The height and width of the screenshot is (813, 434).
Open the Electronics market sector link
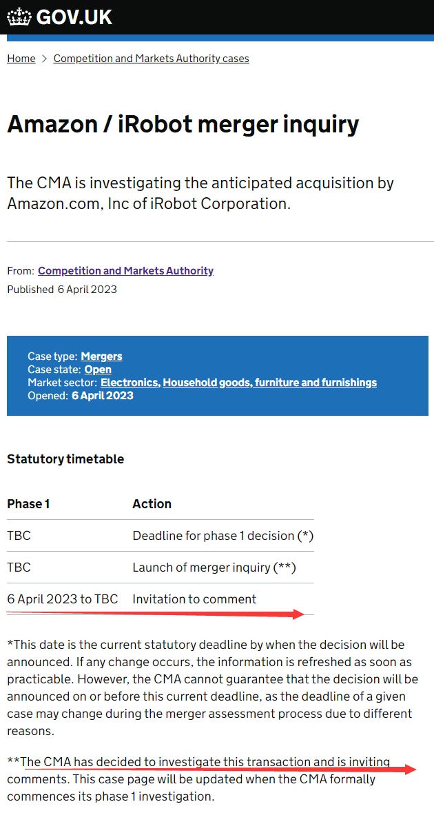130,383
